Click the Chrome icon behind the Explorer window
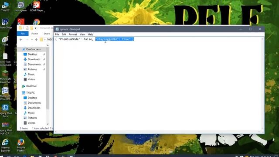This screenshot has height=157, width=279. [37, 22]
